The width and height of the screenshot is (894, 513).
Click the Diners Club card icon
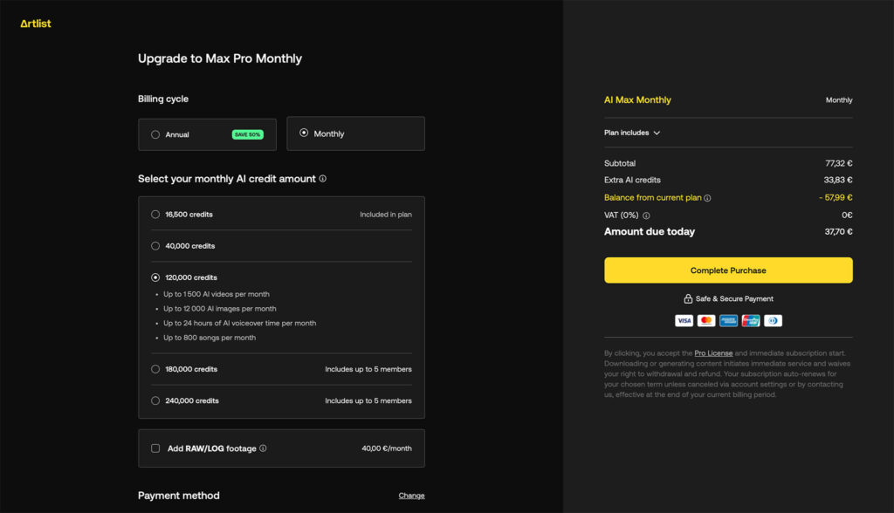click(773, 321)
